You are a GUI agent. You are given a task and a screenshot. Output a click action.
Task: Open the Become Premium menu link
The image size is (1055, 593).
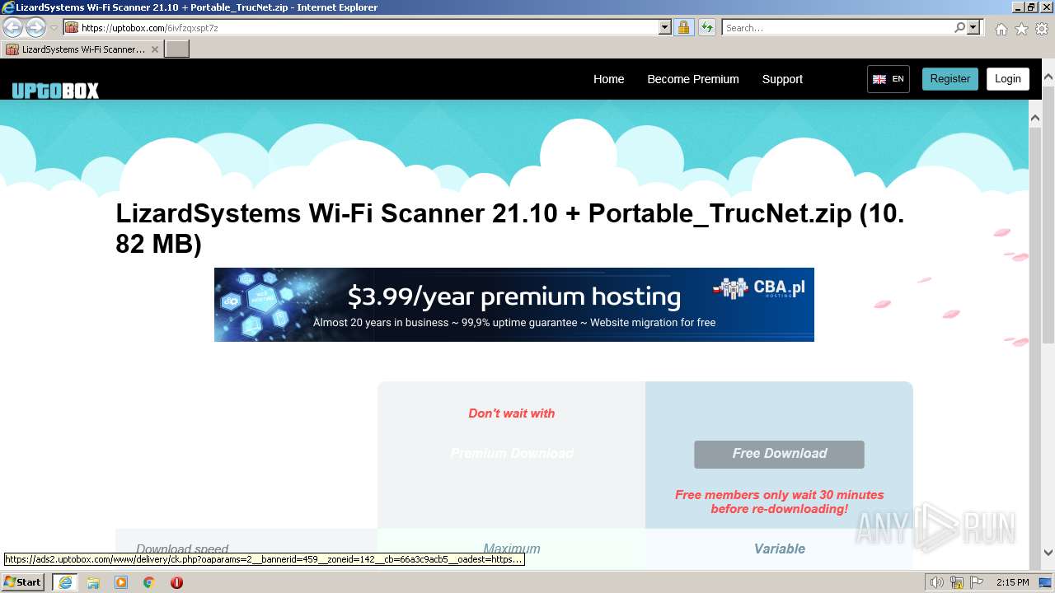[693, 79]
